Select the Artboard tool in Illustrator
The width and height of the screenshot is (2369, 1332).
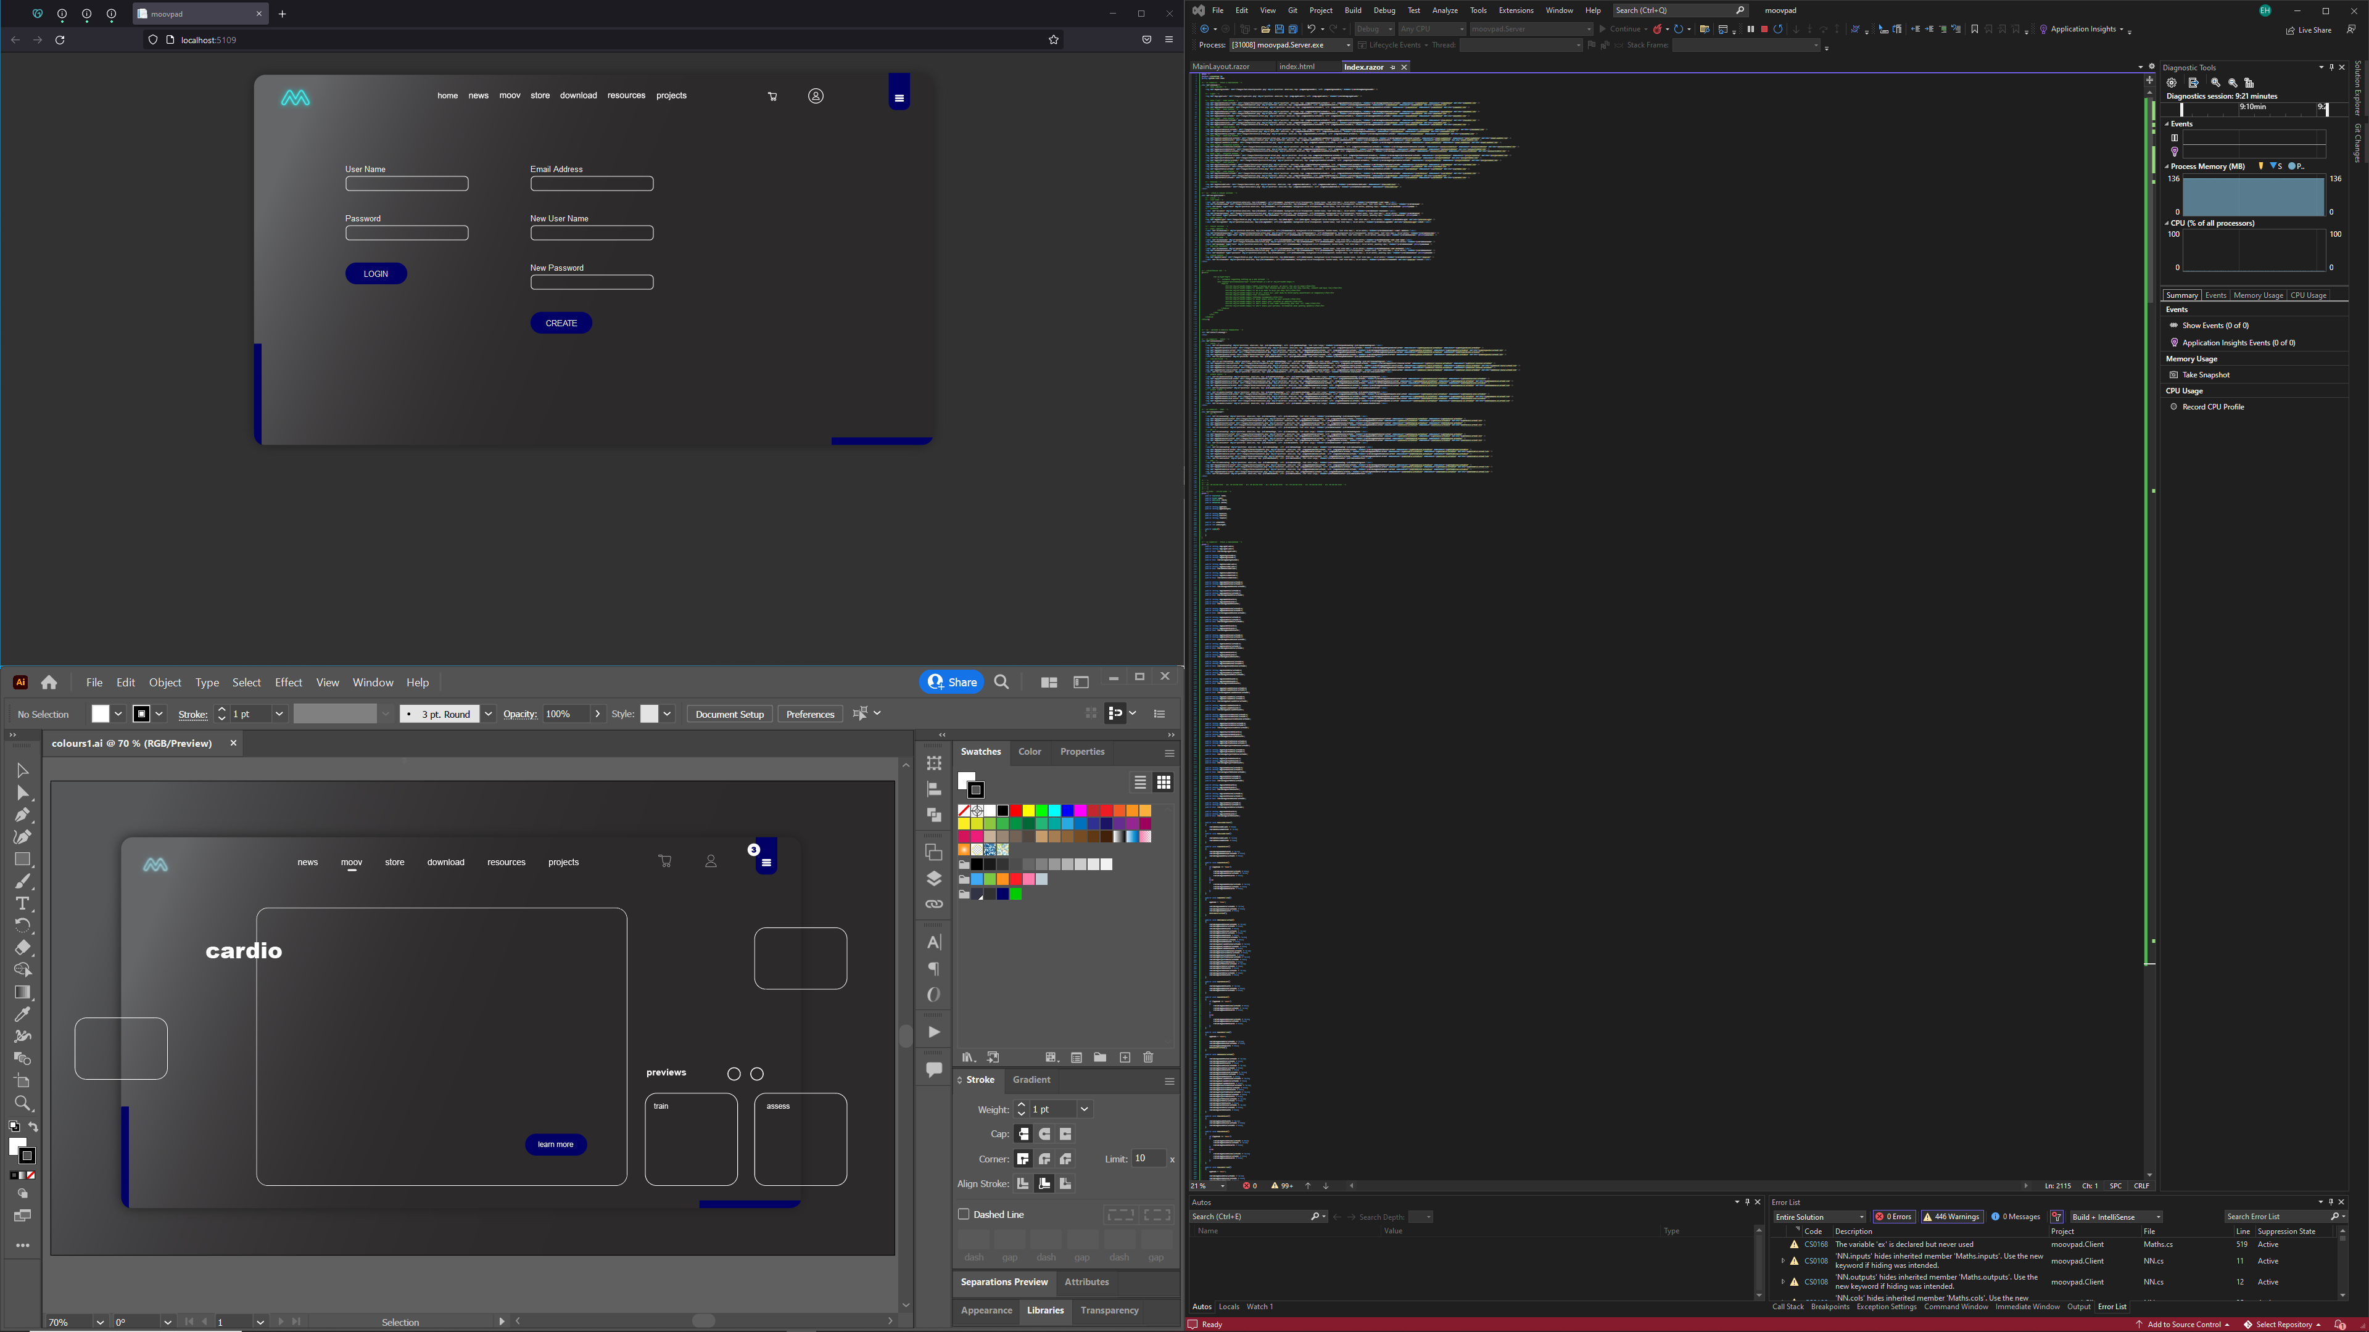(x=23, y=1081)
